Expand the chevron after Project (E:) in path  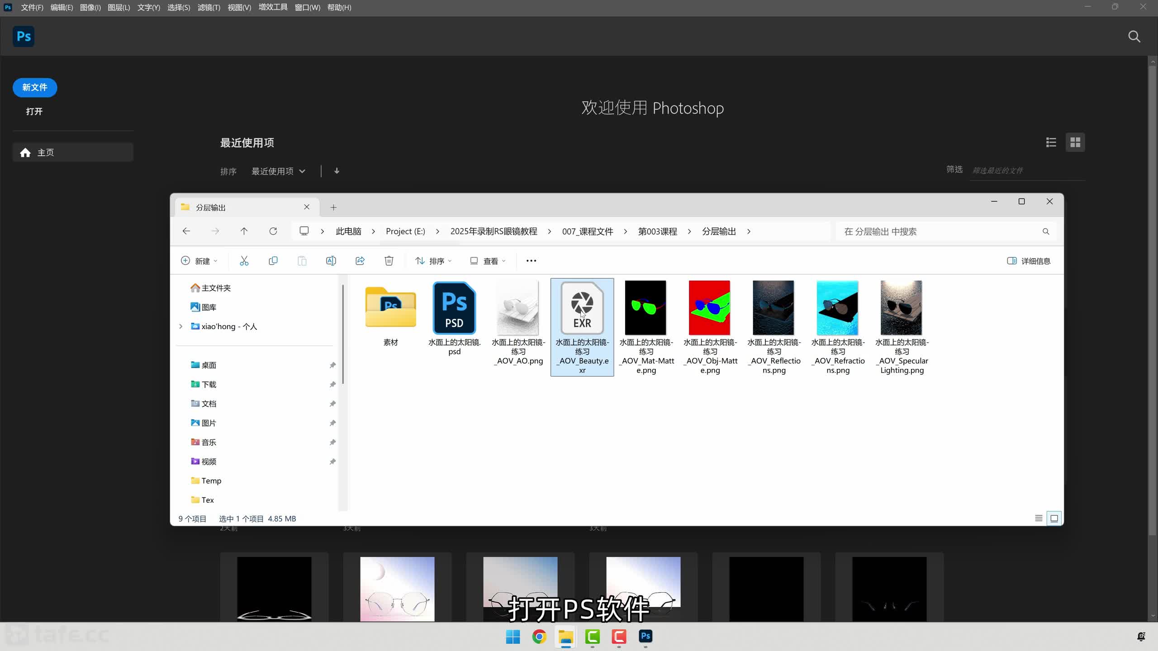point(437,231)
